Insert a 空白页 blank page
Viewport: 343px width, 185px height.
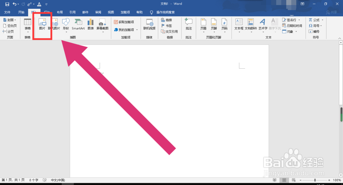coord(10,26)
